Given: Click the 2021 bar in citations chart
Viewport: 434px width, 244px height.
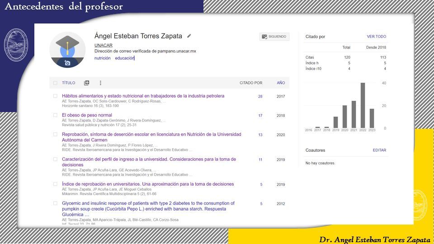Looking at the screenshot, I should tap(354, 114).
